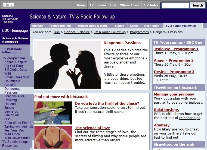
Task: Open Manage your jealousy link
Action: [174, 94]
